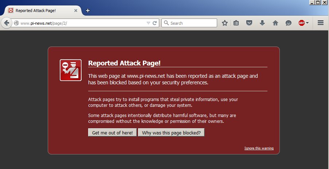Close the Reported Attack Page tab

pos(76,11)
